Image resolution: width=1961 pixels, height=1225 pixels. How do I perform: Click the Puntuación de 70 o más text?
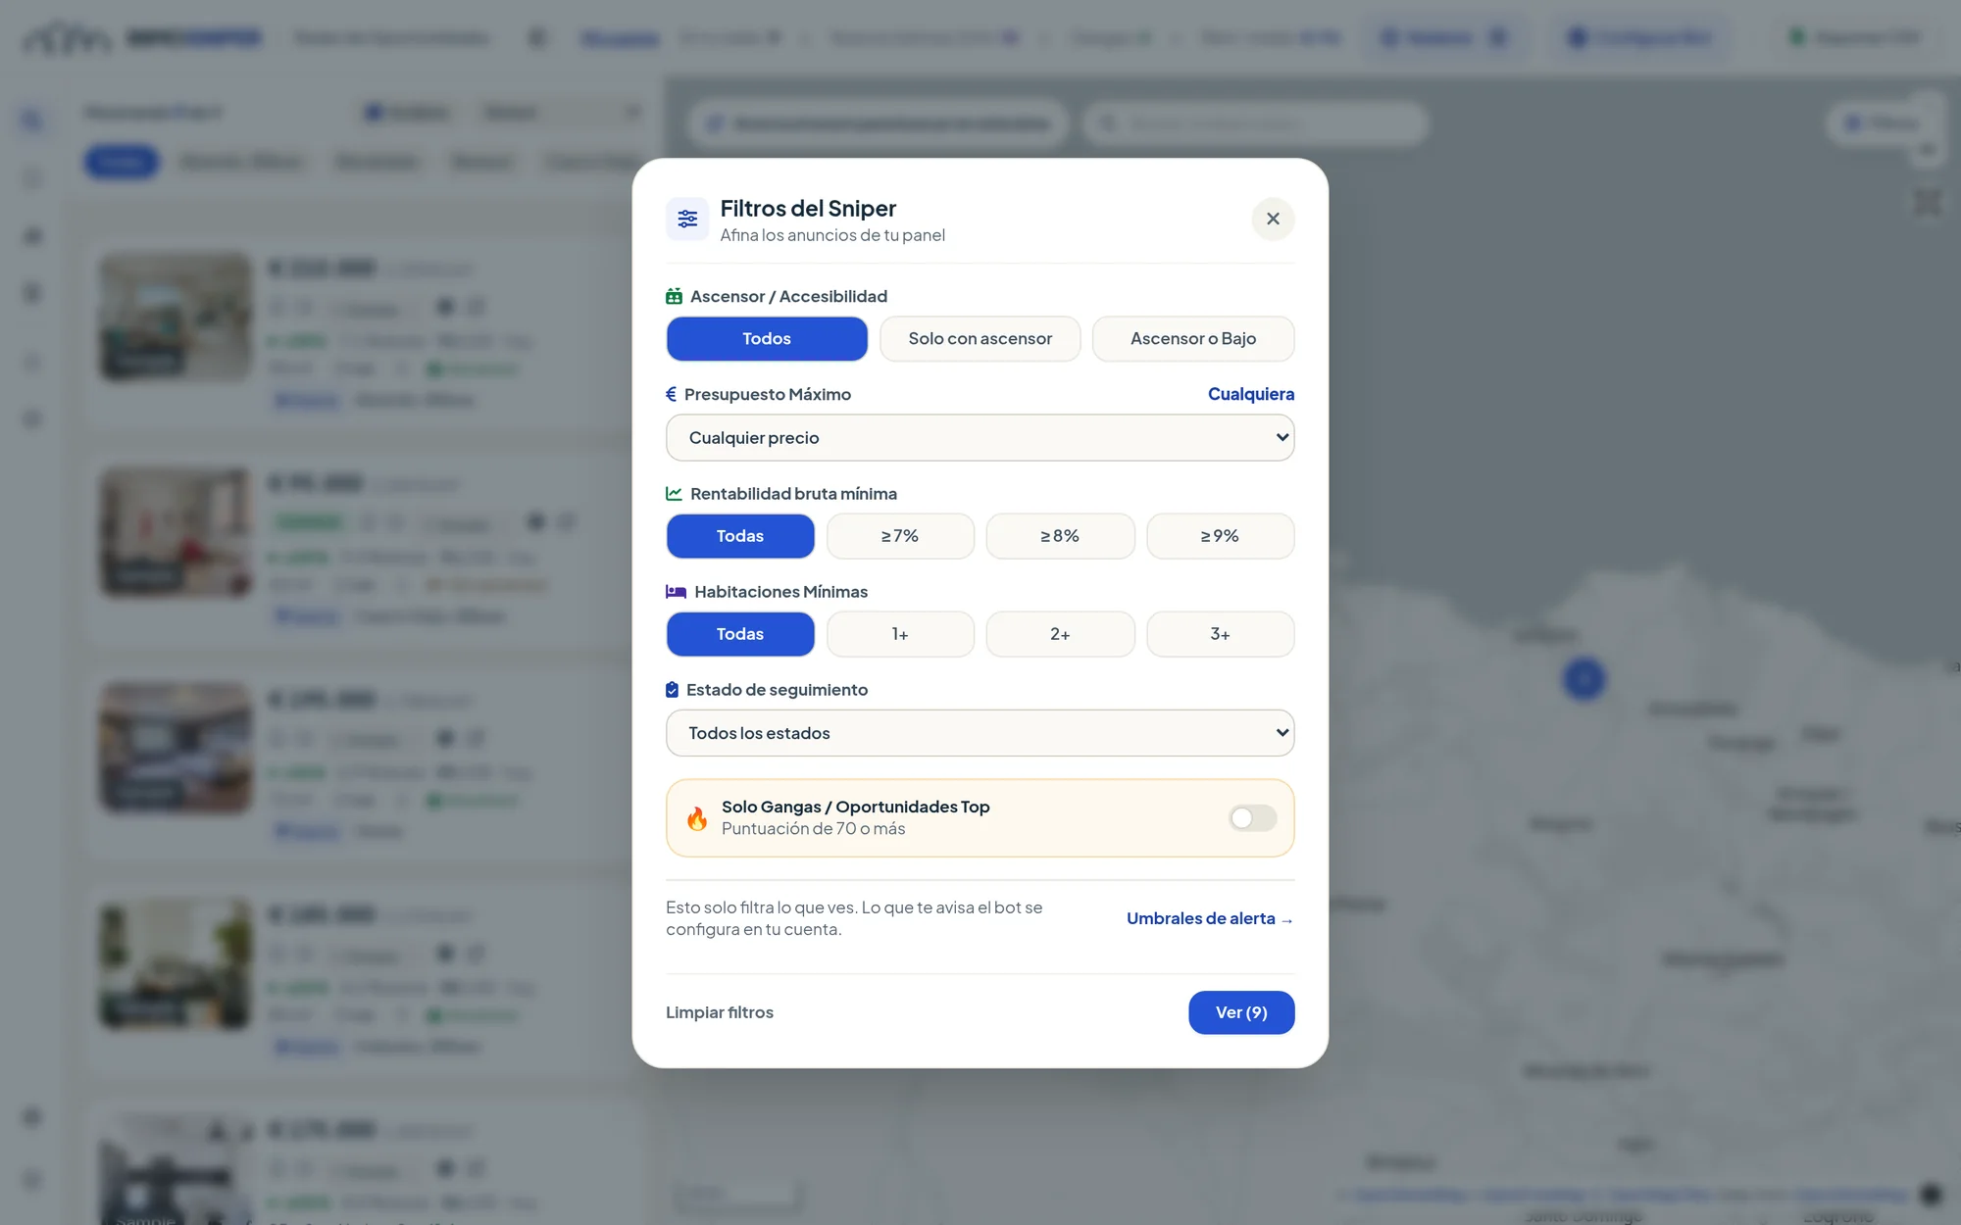click(814, 829)
